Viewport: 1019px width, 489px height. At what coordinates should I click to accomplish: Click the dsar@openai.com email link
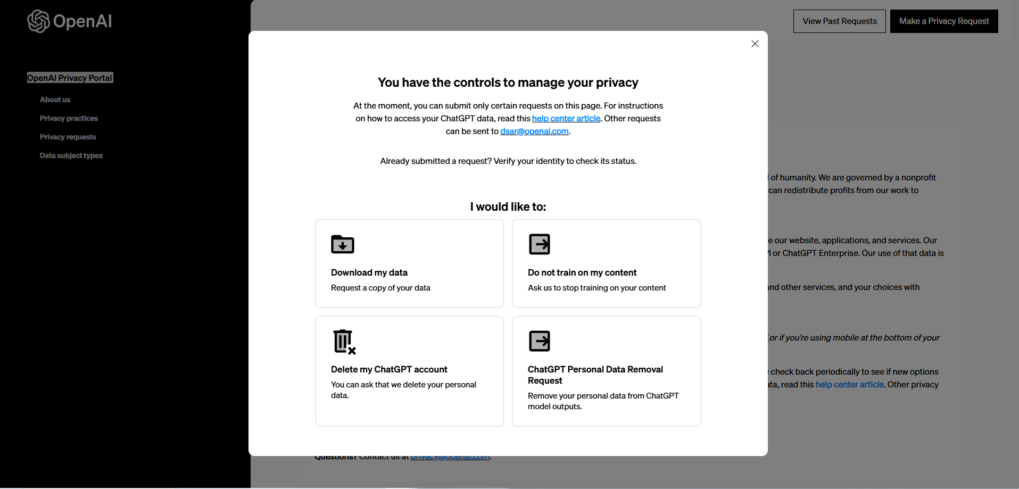point(534,131)
